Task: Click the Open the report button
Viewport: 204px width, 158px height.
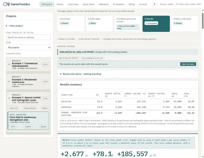Action: [188, 64]
